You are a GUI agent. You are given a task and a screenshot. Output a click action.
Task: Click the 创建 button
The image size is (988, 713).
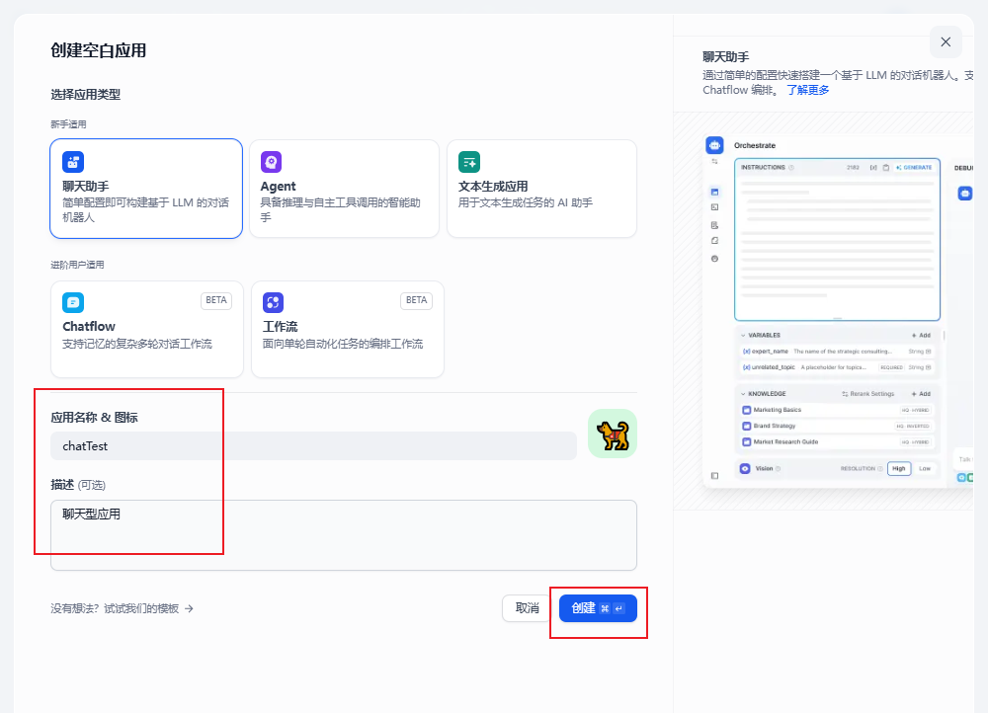pyautogui.click(x=598, y=608)
